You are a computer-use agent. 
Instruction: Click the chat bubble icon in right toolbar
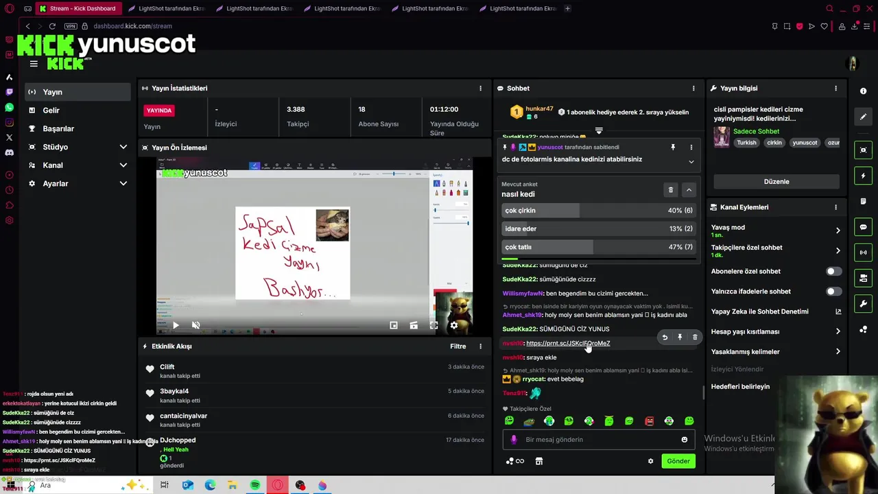coord(863,227)
